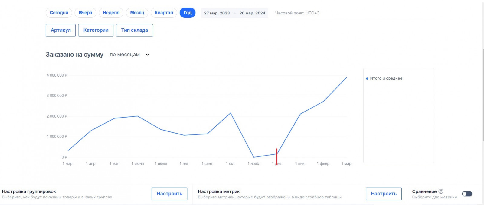Click the 1 сент. axis label
Viewport: 484px width, 205px height.
pyautogui.click(x=207, y=163)
